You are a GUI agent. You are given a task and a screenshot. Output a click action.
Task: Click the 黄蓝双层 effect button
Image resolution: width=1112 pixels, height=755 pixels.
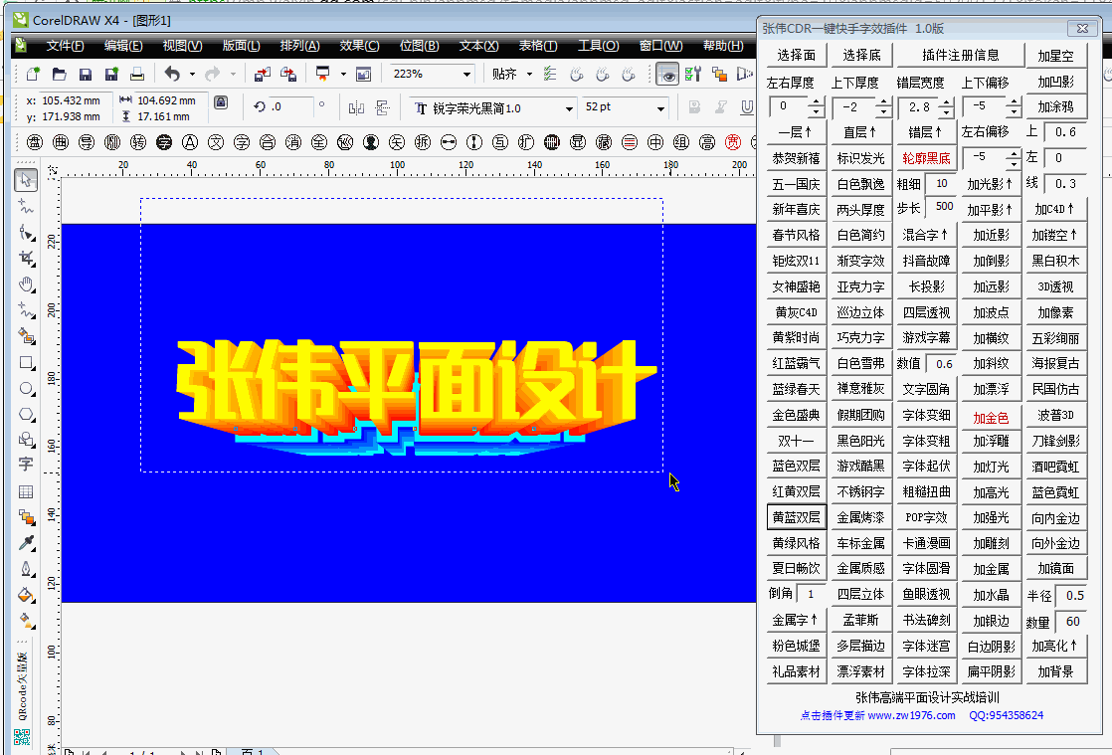(x=797, y=517)
